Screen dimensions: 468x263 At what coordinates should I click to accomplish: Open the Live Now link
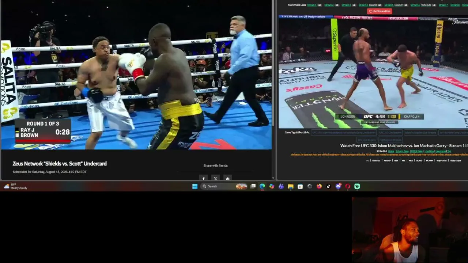429,151
